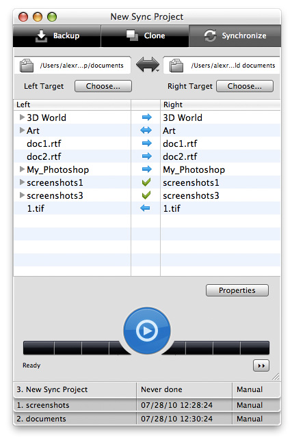Screen dimensions: 292x444
Task: Switch to the Backup tab
Action: point(57,36)
